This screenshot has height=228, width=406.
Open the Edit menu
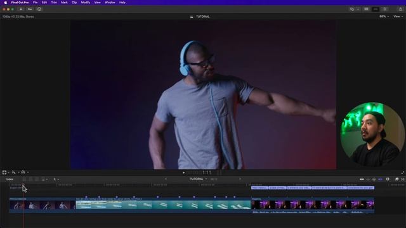44,3
